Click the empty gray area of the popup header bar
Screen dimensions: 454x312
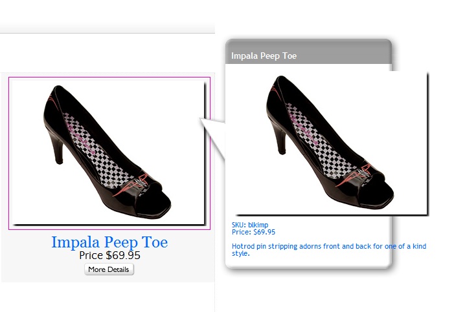350,55
